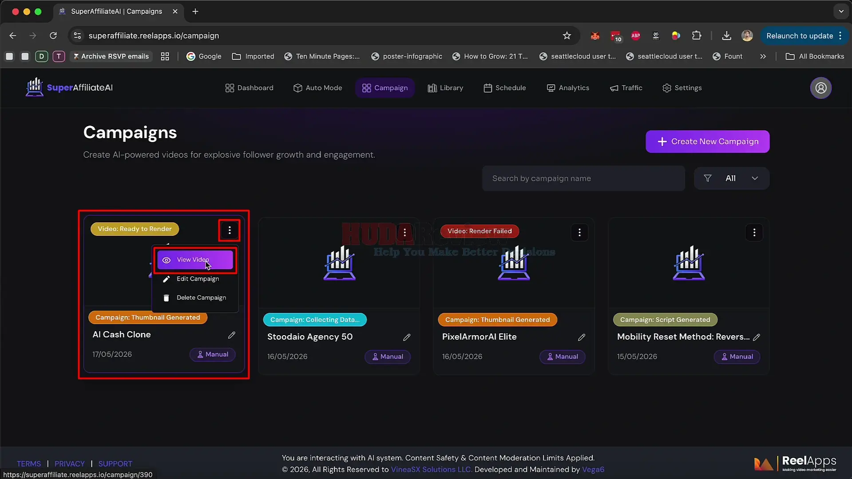Click Create New Campaign button
The height and width of the screenshot is (479, 852).
707,142
